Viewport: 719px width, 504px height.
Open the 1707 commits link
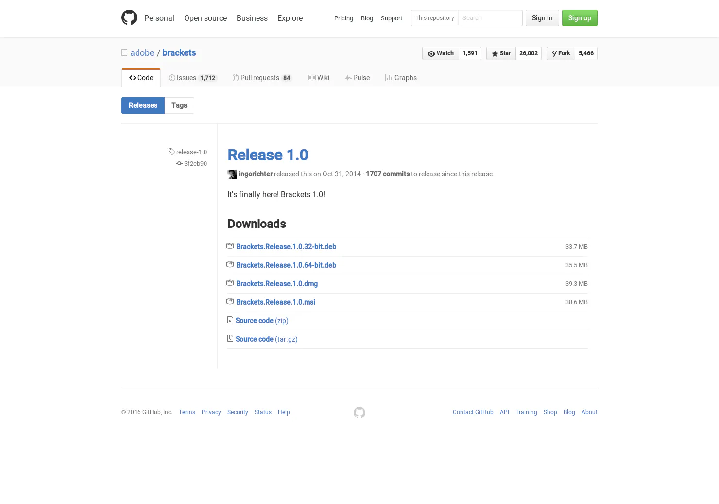[x=388, y=174]
